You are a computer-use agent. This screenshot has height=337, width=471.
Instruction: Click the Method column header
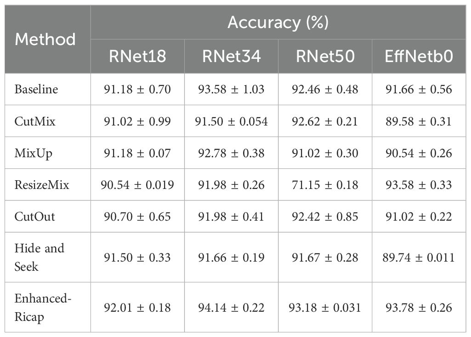point(45,39)
